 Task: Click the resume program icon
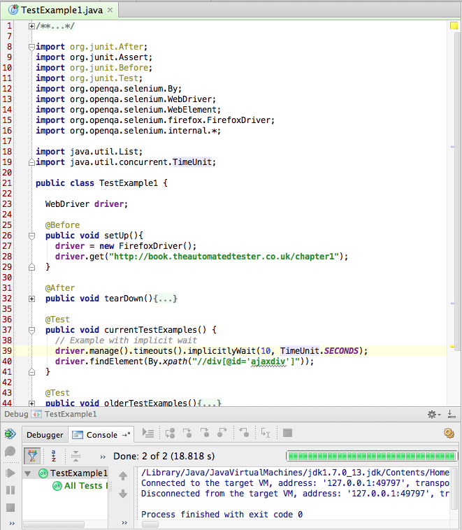10,473
